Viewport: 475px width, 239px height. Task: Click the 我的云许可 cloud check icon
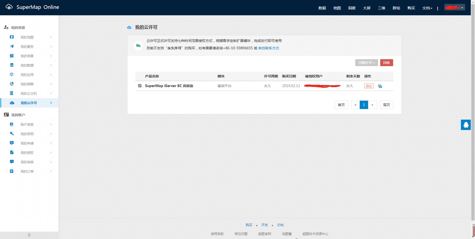click(12, 103)
